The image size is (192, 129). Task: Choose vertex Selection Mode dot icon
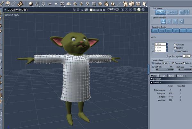(x=170, y=21)
